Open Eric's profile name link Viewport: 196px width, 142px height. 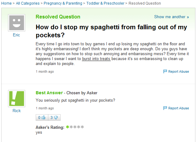point(16,35)
